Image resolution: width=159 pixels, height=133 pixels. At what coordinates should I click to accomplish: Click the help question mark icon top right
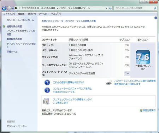156,18
